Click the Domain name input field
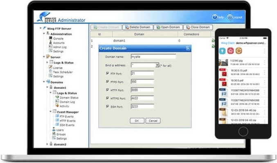 153,56
